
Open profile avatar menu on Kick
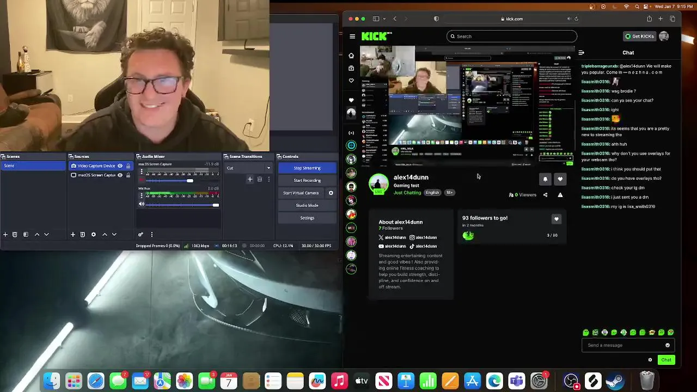click(x=664, y=36)
